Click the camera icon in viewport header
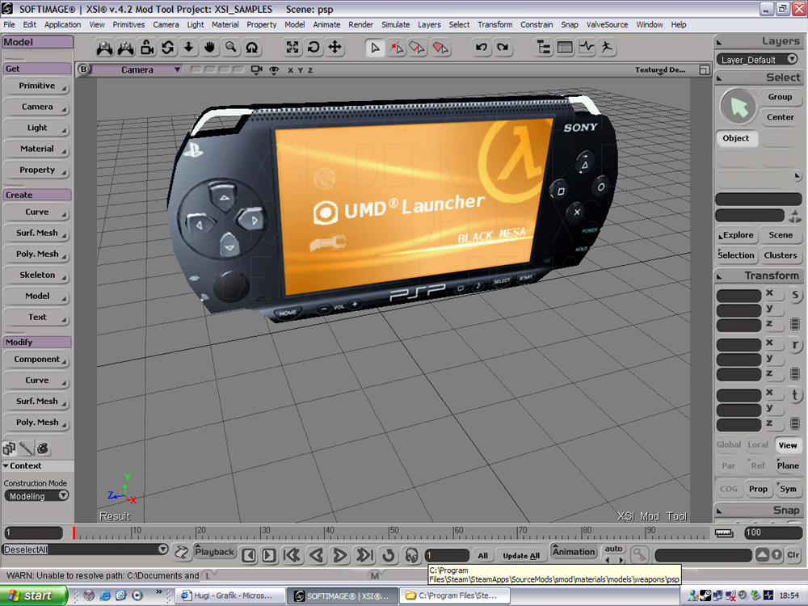808x606 pixels. click(x=256, y=69)
